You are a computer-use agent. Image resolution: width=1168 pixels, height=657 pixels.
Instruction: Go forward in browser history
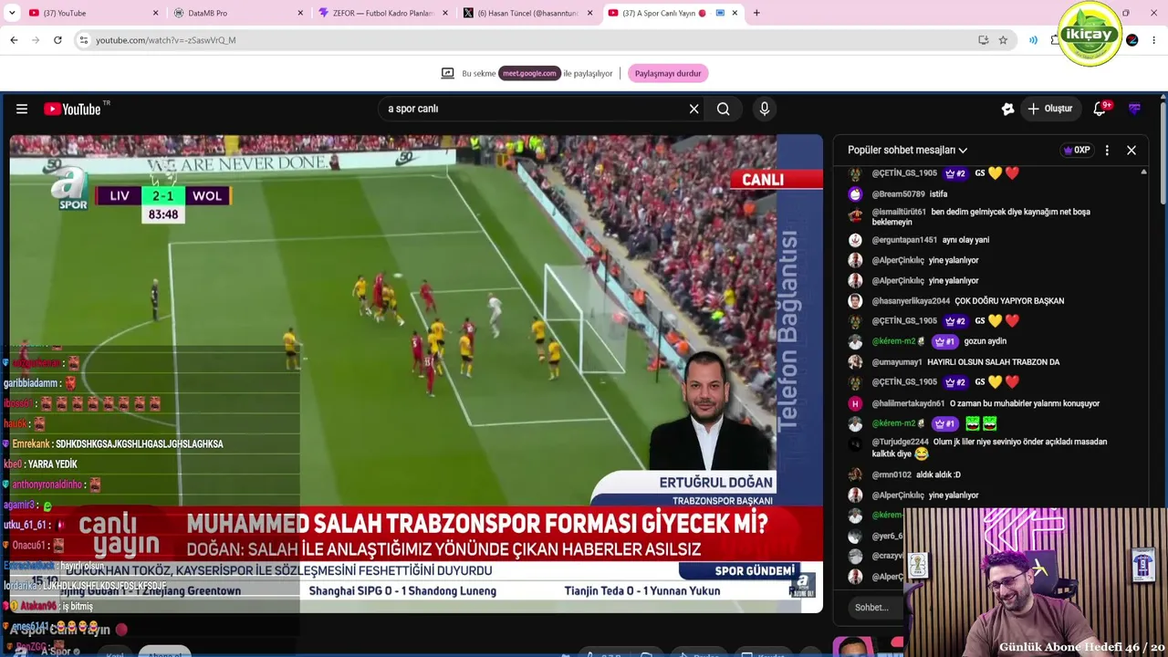point(36,40)
